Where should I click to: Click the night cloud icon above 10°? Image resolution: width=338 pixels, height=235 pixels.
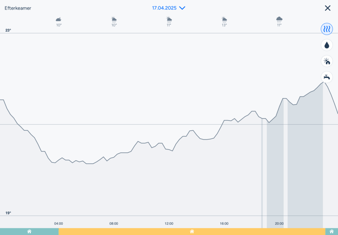point(59,19)
